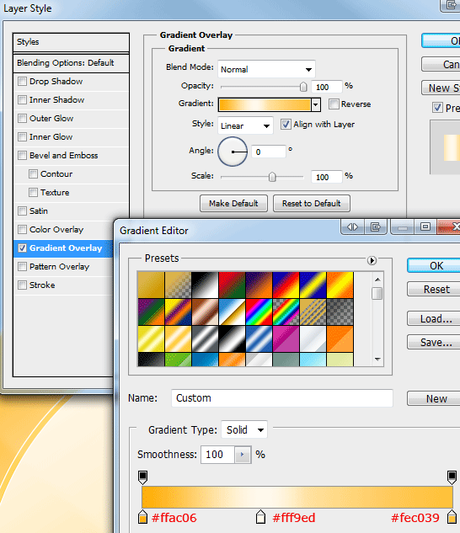Open the Blend Mode dropdown
460x533 pixels.
[x=266, y=69]
